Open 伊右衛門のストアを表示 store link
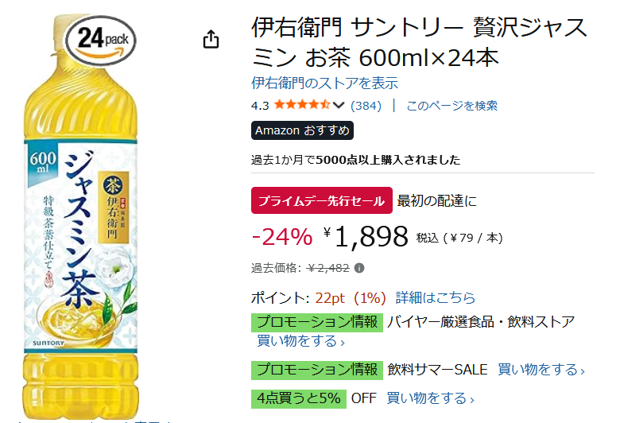 coord(324,83)
